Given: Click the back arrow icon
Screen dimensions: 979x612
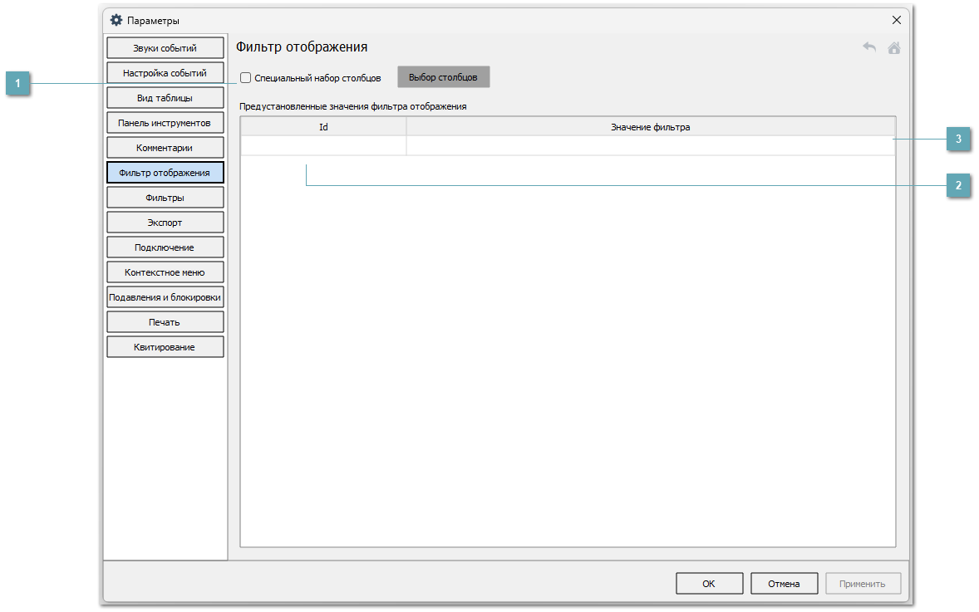Looking at the screenshot, I should (869, 47).
